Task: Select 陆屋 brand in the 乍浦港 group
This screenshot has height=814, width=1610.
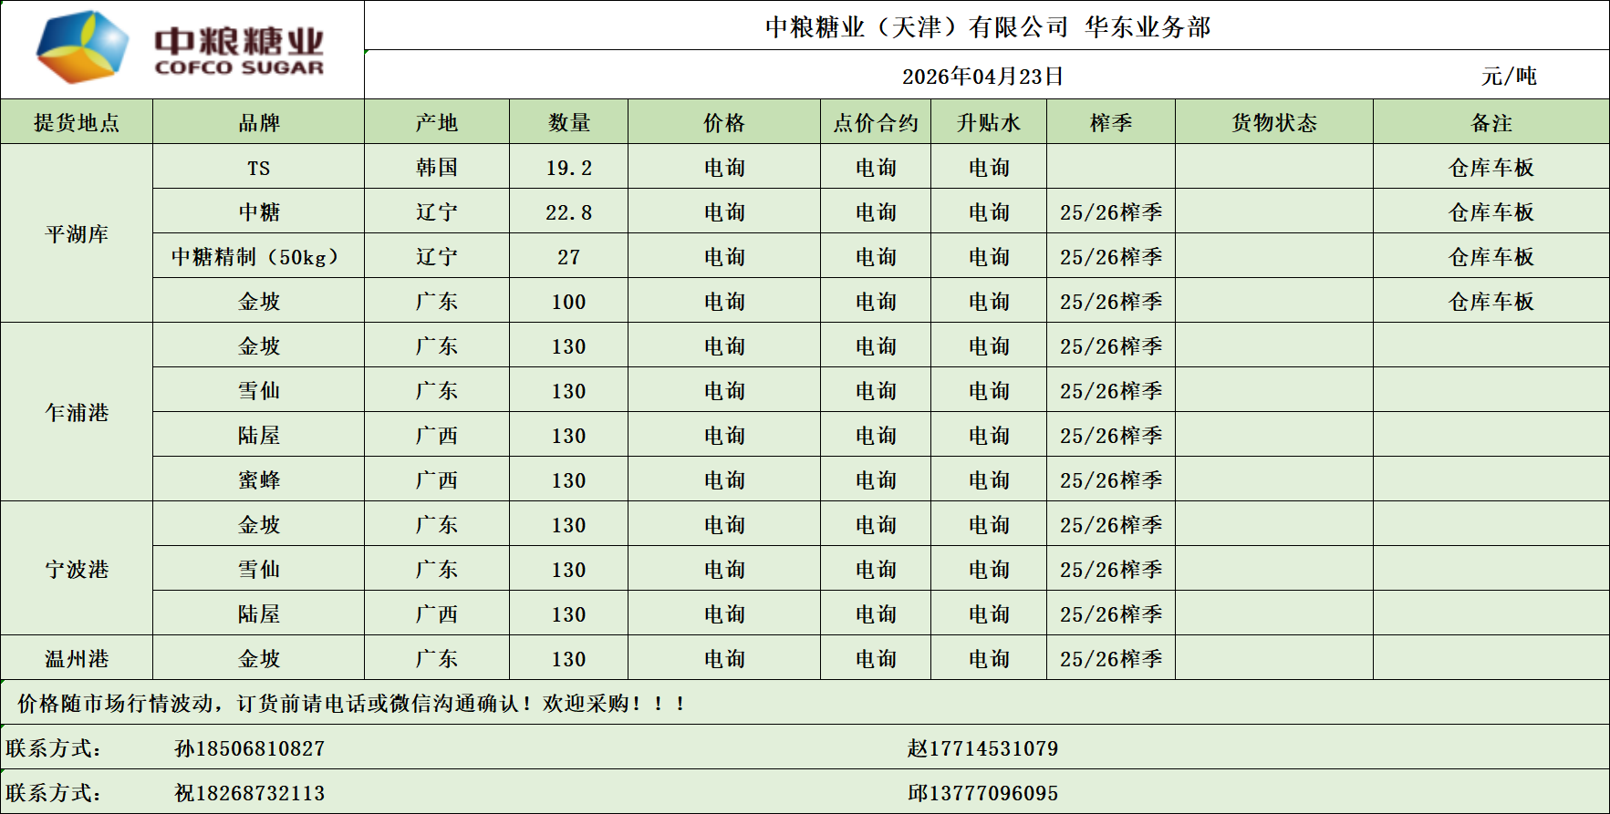Action: [259, 436]
